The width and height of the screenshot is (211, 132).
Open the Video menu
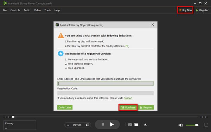(37, 10)
